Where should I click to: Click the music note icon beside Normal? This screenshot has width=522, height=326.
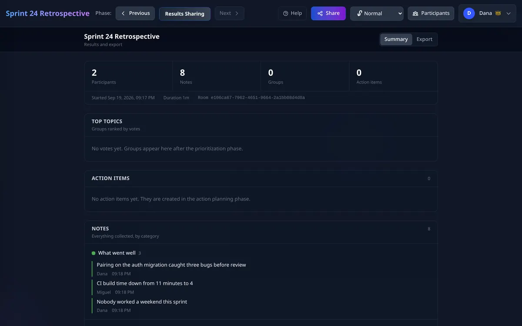pyautogui.click(x=359, y=13)
